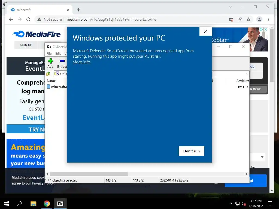This screenshot has height=209, width=279.
Task: Click the up-folder icon in 7-Zip
Action: pos(48,73)
